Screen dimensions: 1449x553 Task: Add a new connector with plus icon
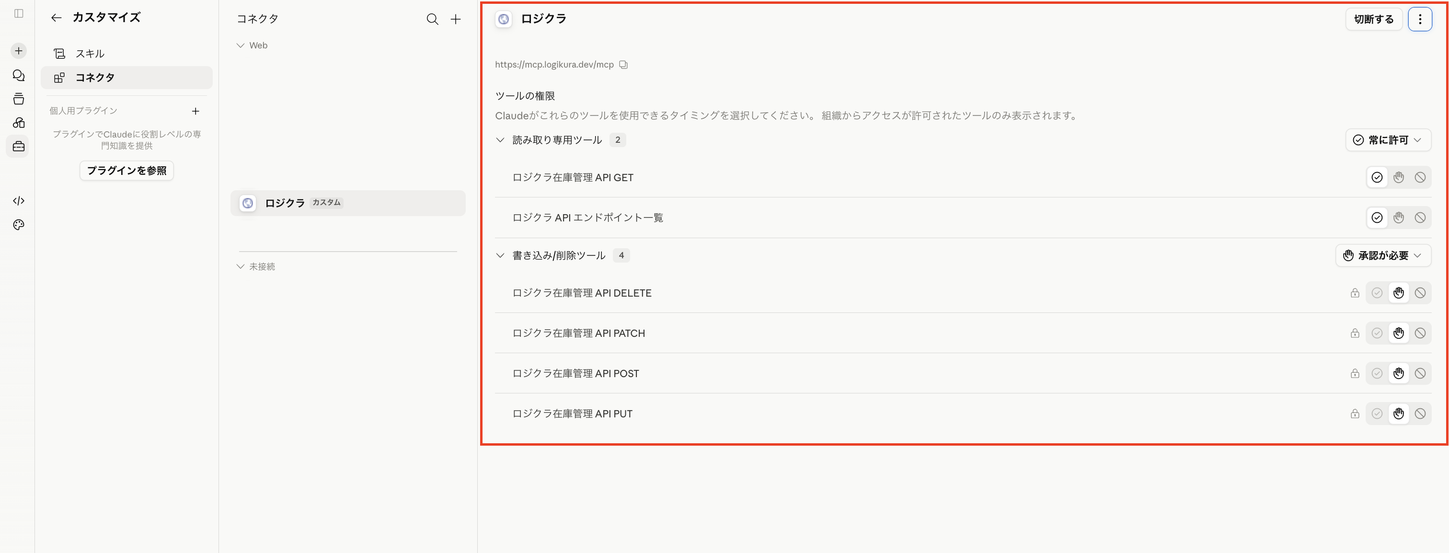pos(456,19)
